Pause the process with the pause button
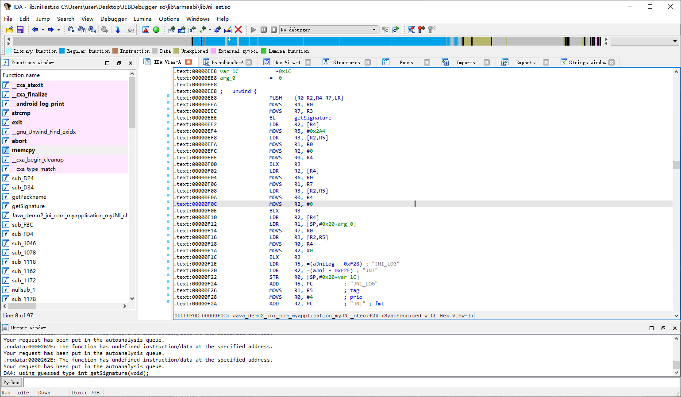Image resolution: width=681 pixels, height=397 pixels. pyautogui.click(x=264, y=30)
